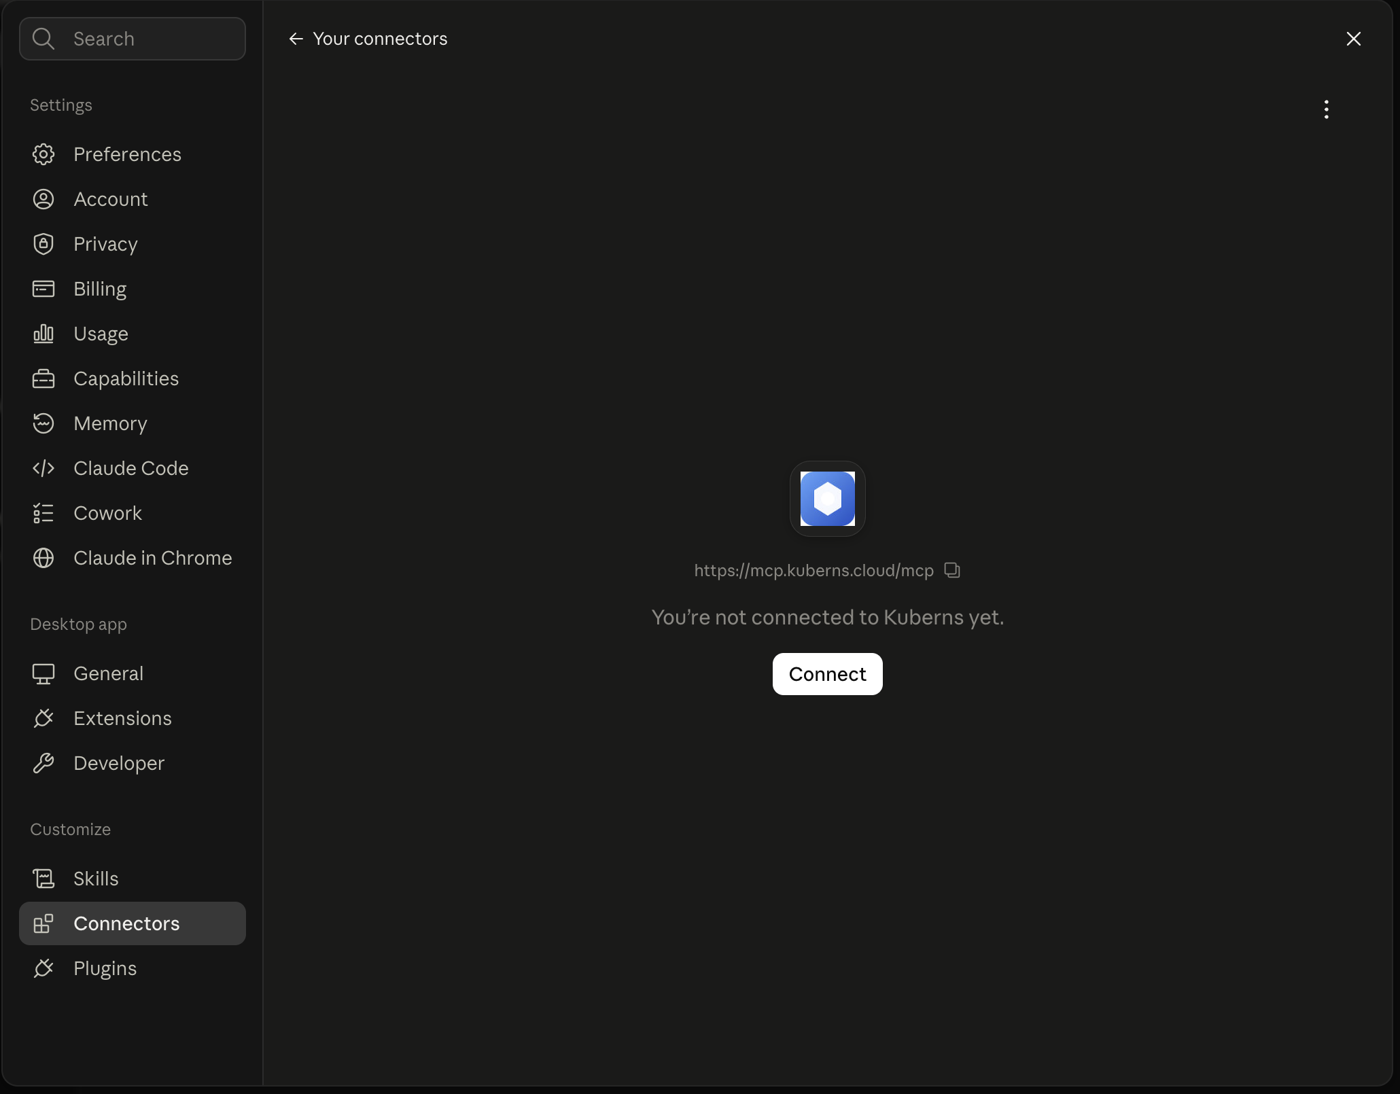Go back to Your connectors

pos(368,39)
